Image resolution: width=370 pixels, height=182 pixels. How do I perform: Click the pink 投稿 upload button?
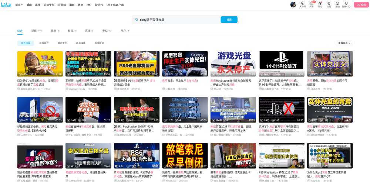tap(361, 5)
